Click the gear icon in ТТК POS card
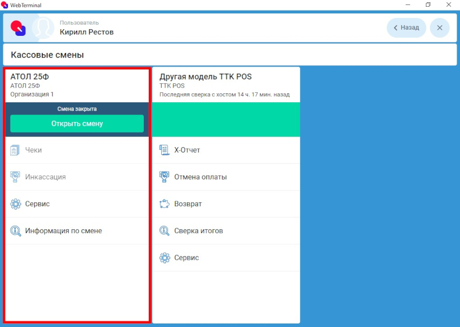This screenshot has width=460, height=327. point(165,258)
